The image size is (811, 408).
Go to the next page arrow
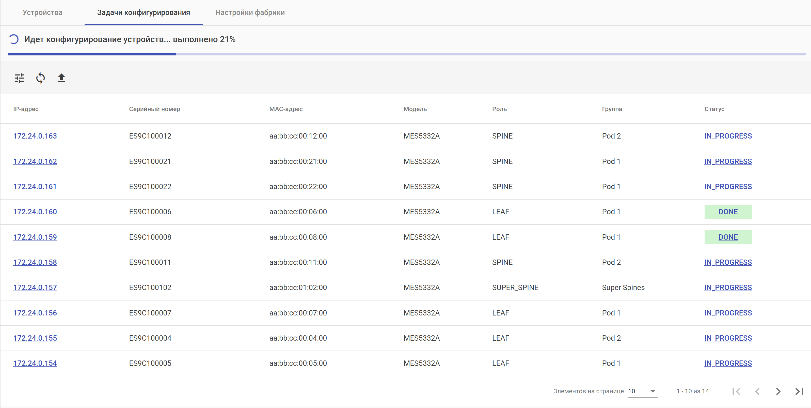(x=778, y=391)
